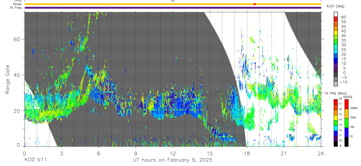
Task: Click the cyan swatch in TX FRQ colorbar
Action: [336, 128]
